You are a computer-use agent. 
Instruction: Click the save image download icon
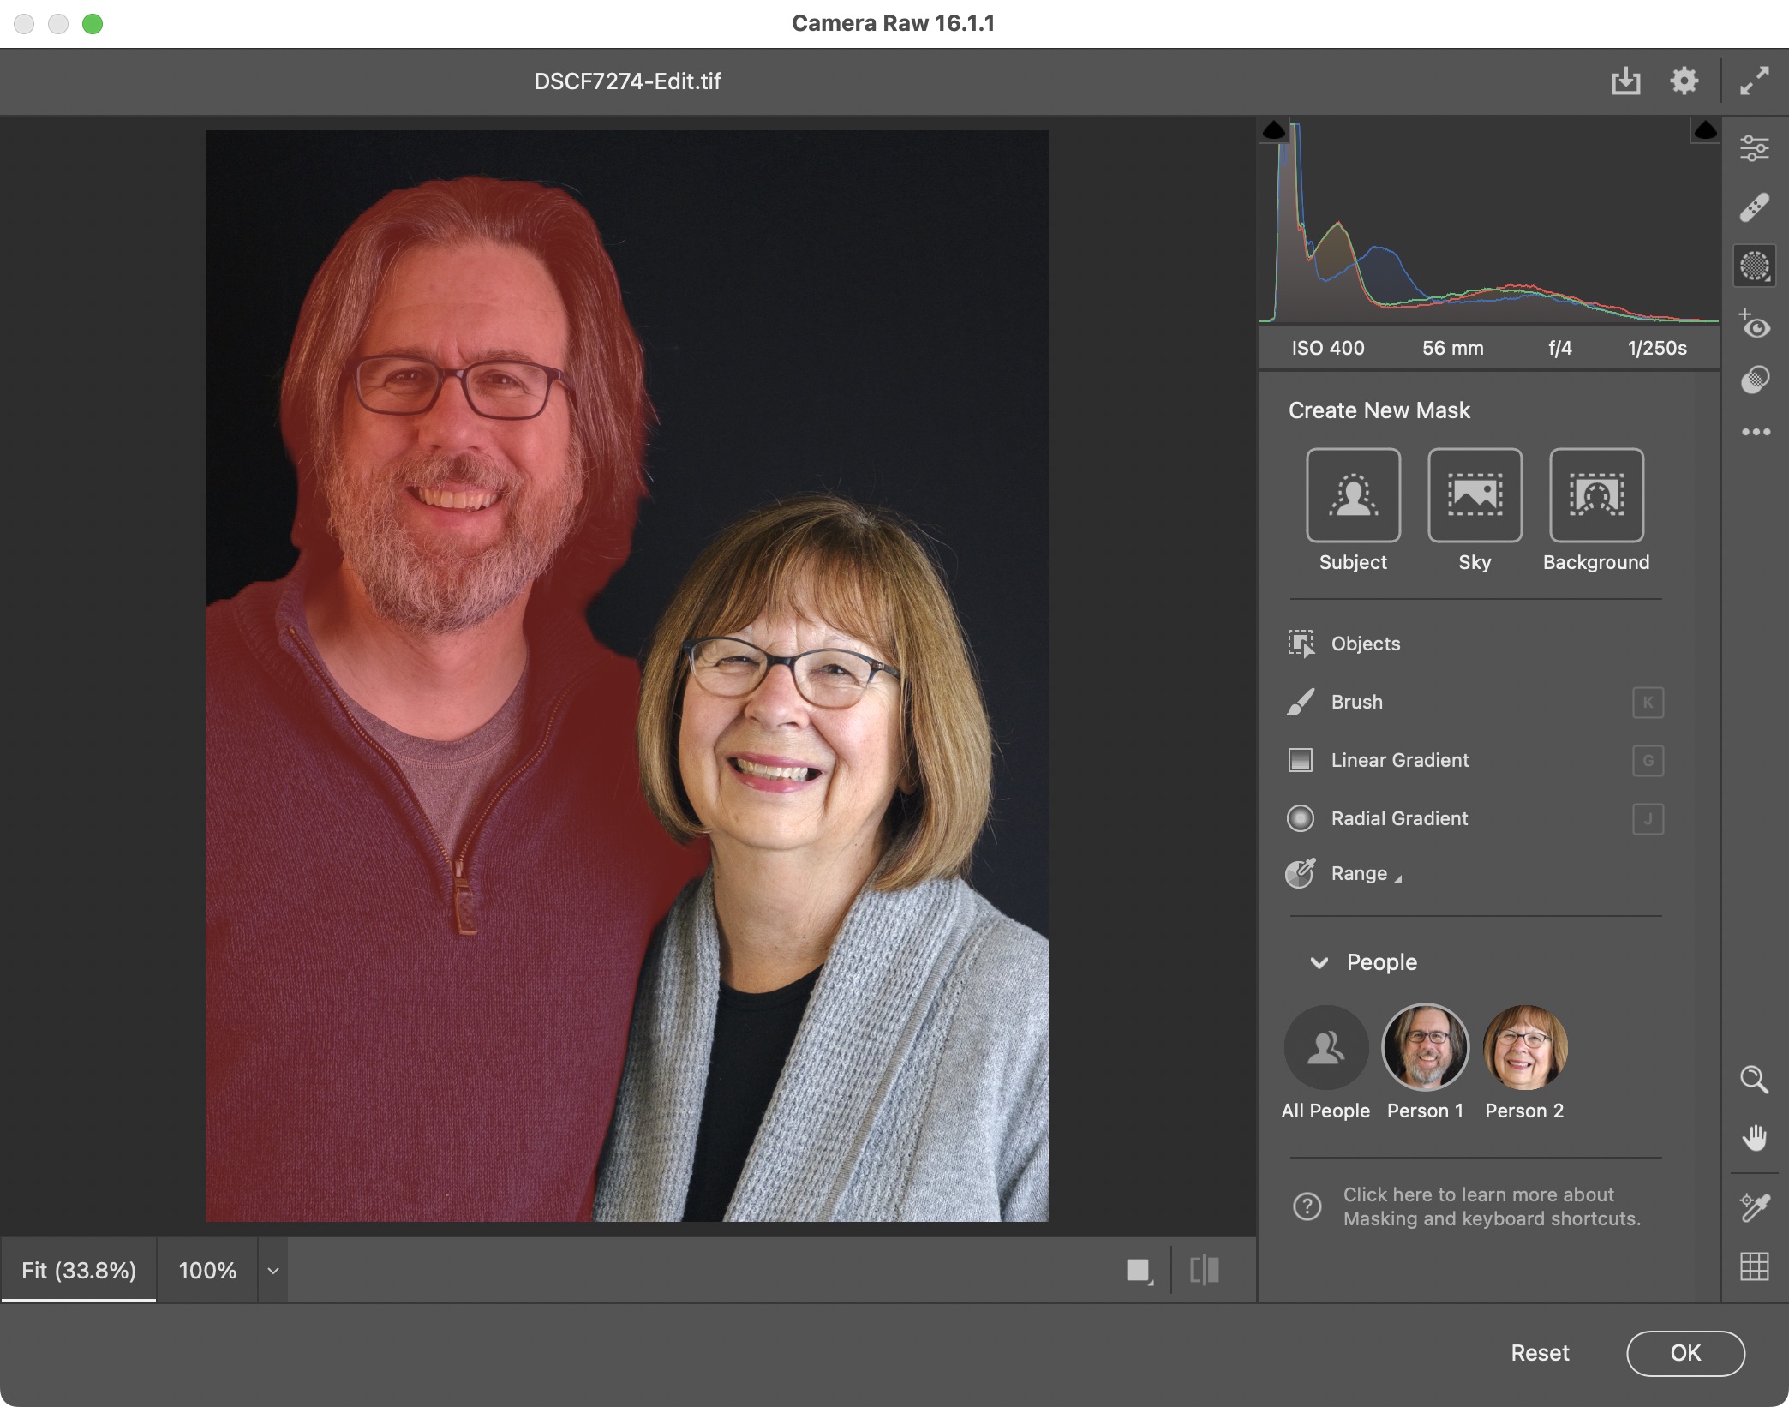coord(1625,81)
